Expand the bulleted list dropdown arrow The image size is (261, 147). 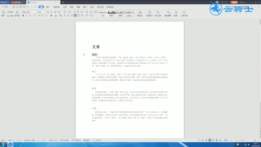tap(67, 12)
